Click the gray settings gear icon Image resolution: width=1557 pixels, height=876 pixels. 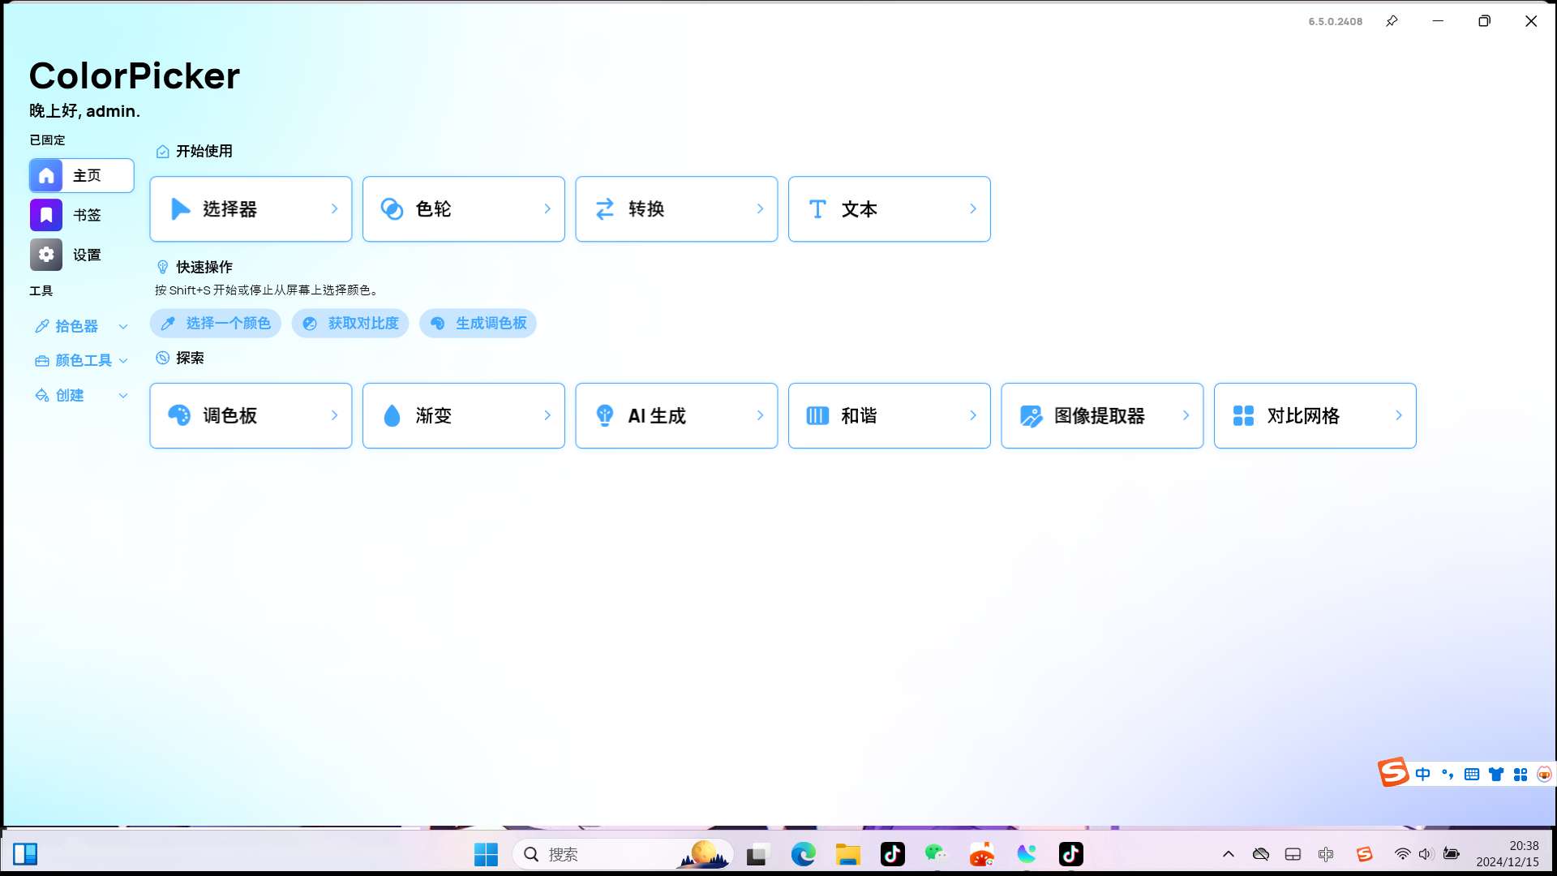coord(46,255)
